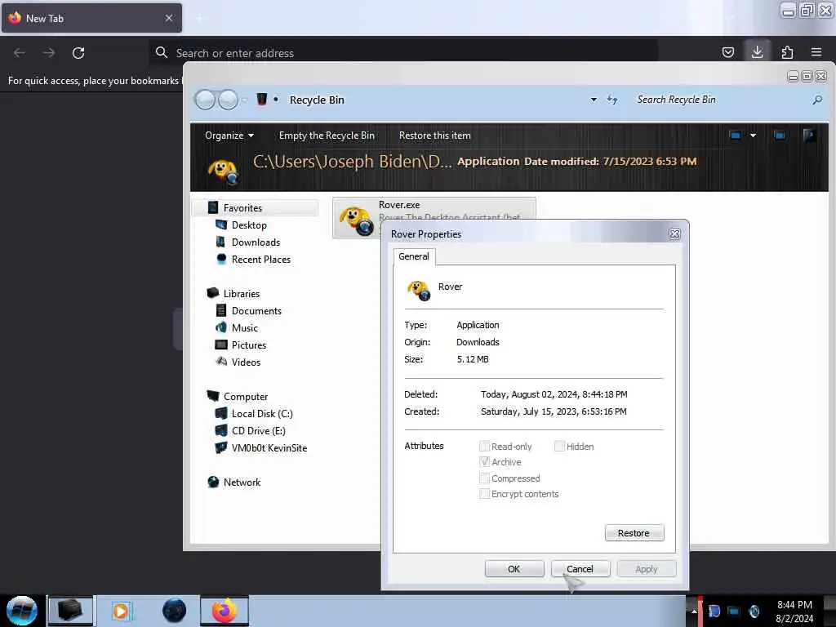
Task: Click Empty the Recycle Bin
Action: [x=327, y=136]
